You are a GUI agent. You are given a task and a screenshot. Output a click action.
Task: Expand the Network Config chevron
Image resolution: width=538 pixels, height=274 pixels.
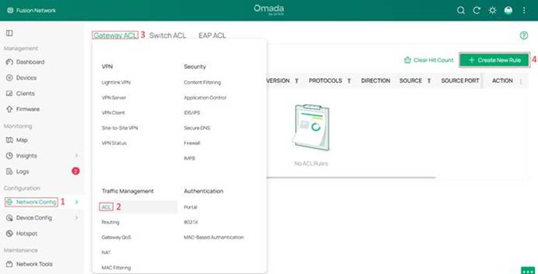click(x=76, y=202)
